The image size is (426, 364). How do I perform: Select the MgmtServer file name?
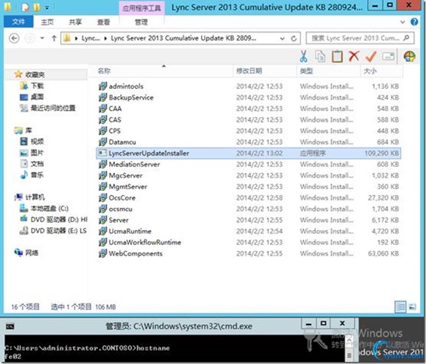128,186
